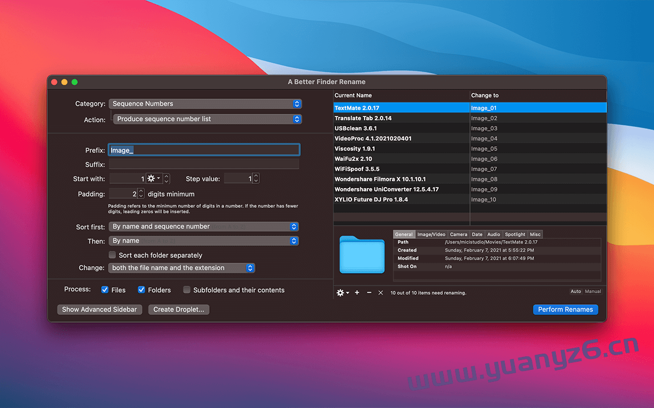Click Show Advanced Sidebar
Viewport: 654px width, 408px height.
pyautogui.click(x=99, y=309)
